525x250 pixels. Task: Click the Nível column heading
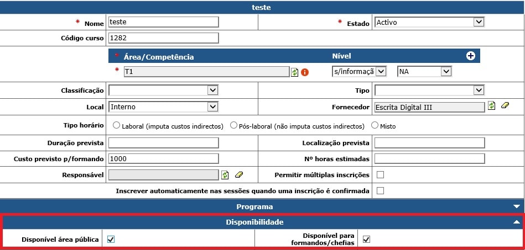click(x=341, y=56)
